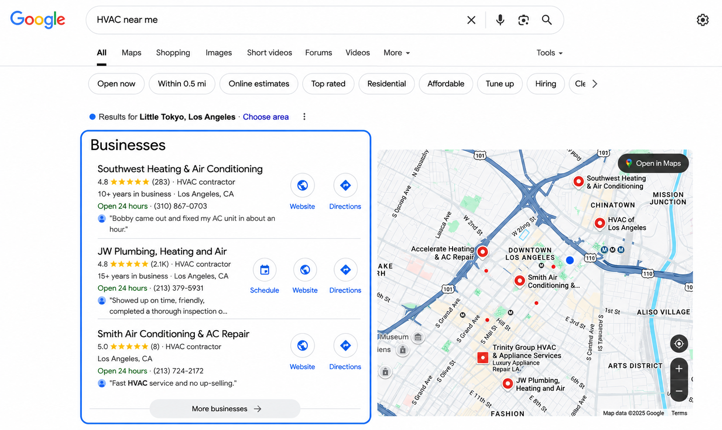Screen dimensions: 722x430
Task: Expand the More search categories dropdown
Action: [x=397, y=53]
